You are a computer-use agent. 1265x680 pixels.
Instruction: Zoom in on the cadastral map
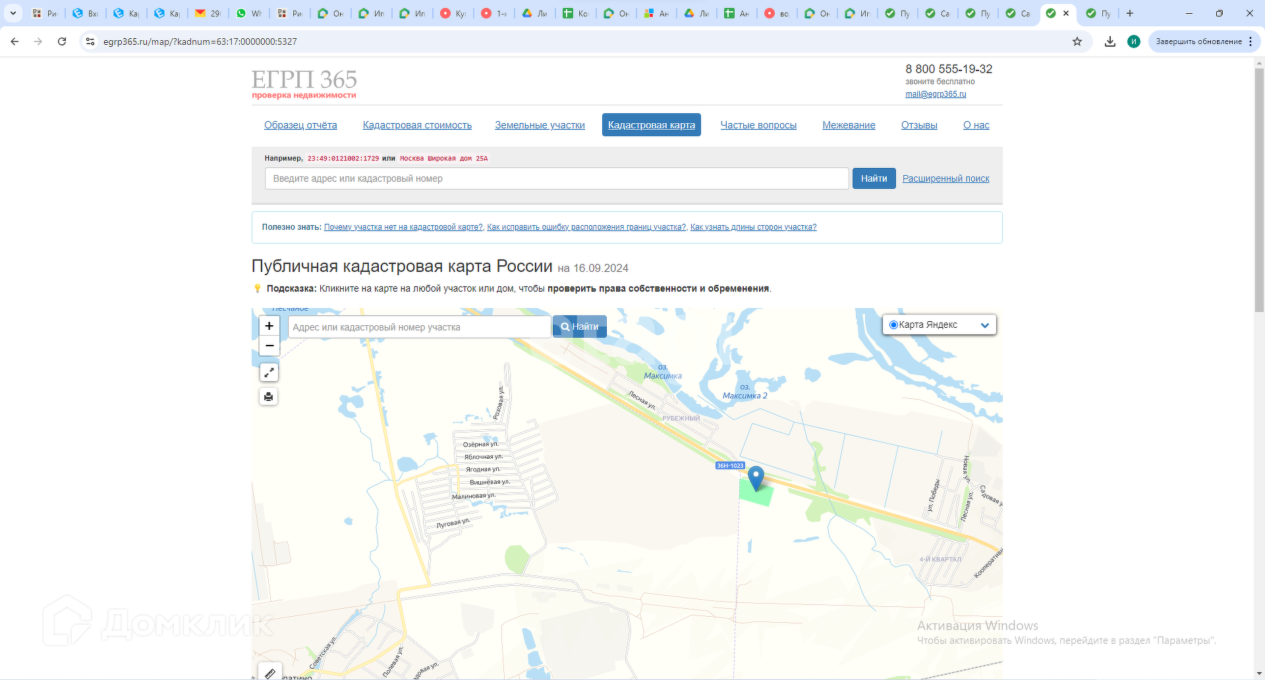click(269, 326)
